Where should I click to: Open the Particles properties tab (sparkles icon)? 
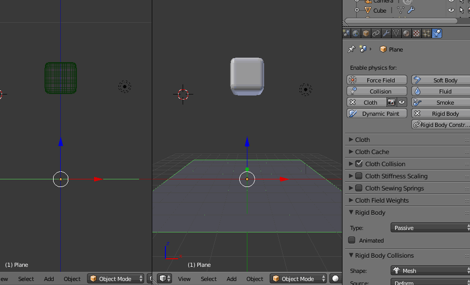(427, 33)
